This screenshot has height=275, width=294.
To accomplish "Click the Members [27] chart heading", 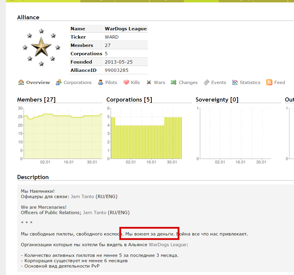I will [x=36, y=99].
